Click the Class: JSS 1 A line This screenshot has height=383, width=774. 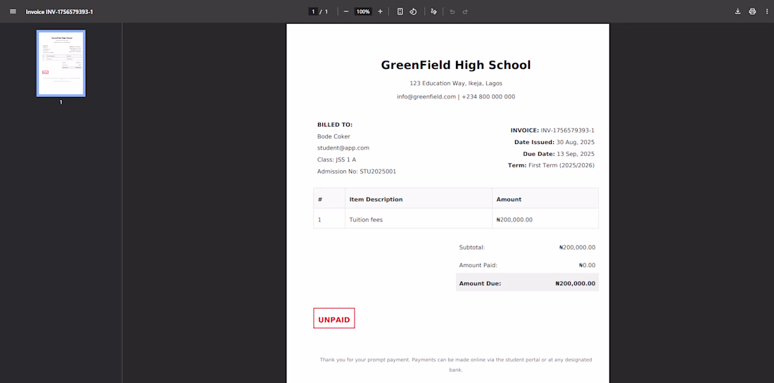click(336, 160)
